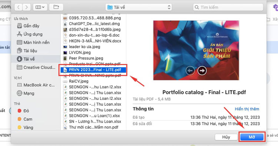
Task: Open the column view options dropdown
Action: (40, 7)
